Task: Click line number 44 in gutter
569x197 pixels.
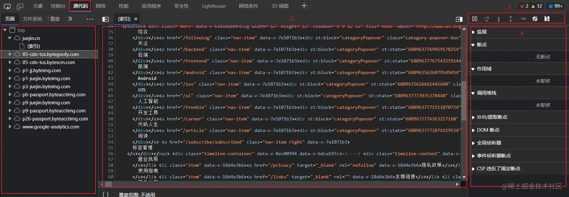Action: (x=110, y=84)
